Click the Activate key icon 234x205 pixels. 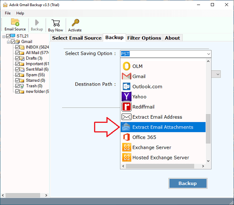tap(75, 22)
